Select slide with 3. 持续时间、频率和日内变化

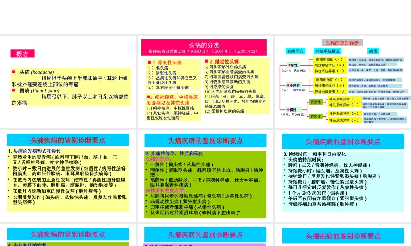[x=343, y=176]
